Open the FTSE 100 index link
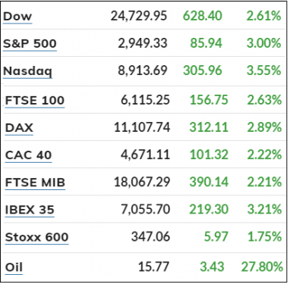Screen dimensions: 290x284 point(35,101)
